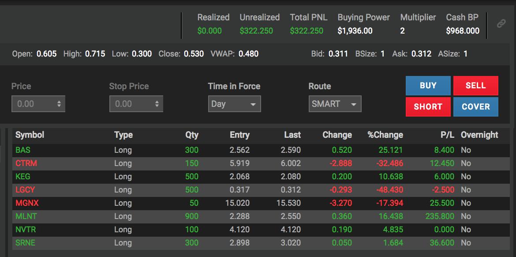Screen dimensions: 516x257
Task: Open the Route SMART dropdown
Action: pyautogui.click(x=335, y=104)
